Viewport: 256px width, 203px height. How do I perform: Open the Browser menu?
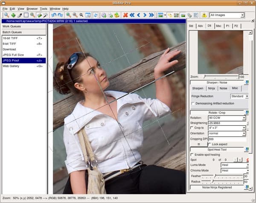coord(32,9)
